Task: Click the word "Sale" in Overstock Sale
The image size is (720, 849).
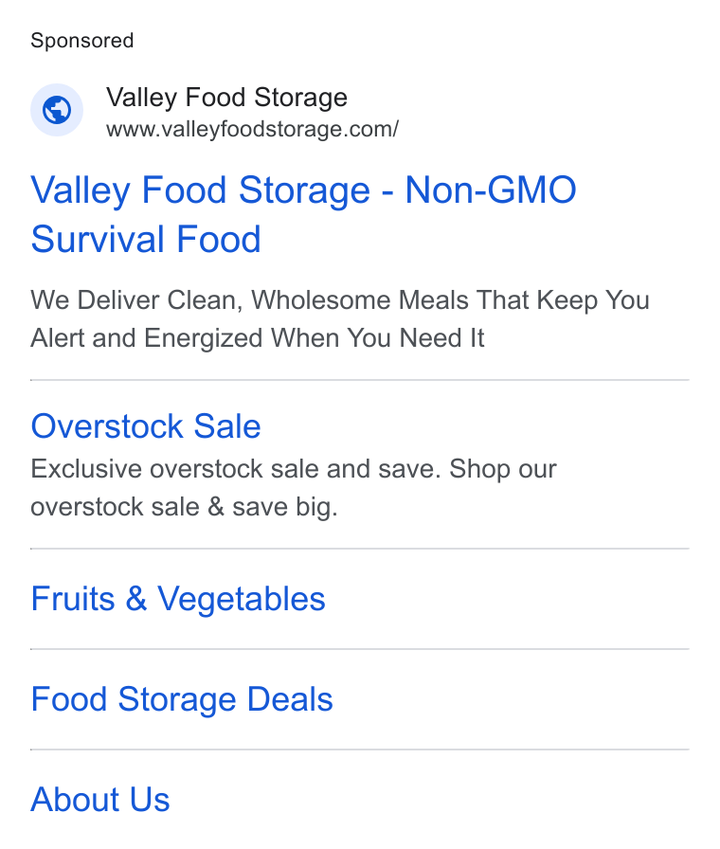Action: point(227,426)
